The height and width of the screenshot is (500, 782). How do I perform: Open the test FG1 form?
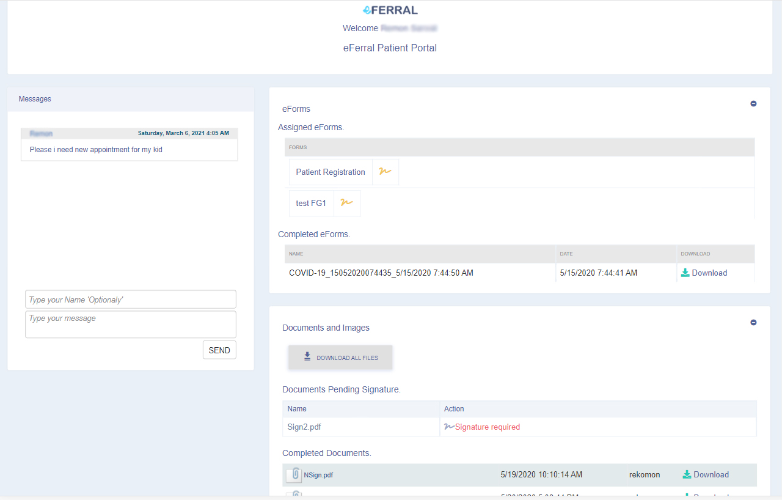pos(311,204)
